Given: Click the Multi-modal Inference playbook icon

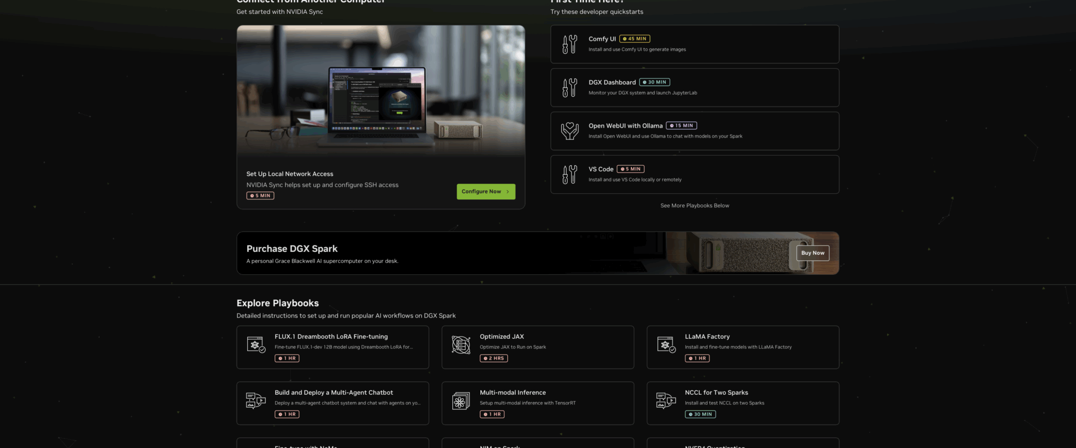Looking at the screenshot, I should 461,401.
